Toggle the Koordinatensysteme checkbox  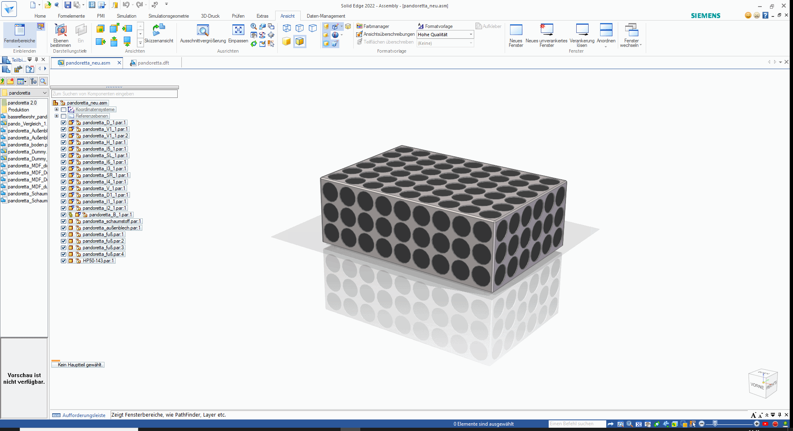tap(64, 109)
